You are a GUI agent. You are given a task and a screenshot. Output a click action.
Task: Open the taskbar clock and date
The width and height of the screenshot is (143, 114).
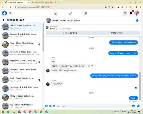coord(133,112)
